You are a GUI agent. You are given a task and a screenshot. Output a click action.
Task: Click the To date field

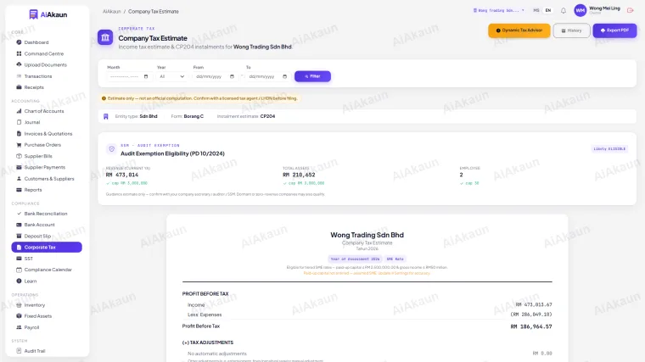(268, 76)
